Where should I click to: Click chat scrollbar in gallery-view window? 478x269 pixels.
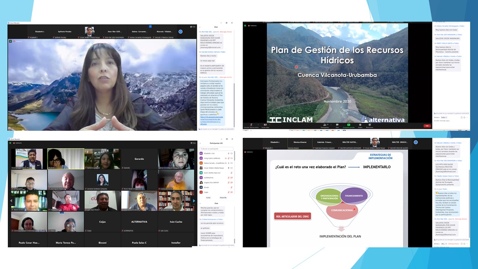pos(234,240)
